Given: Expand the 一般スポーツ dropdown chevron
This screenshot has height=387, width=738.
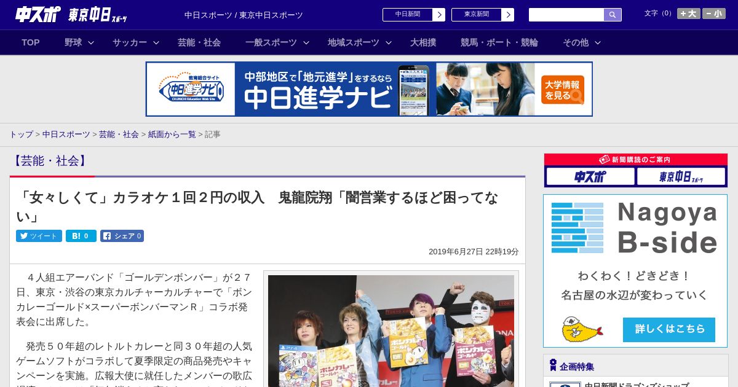Looking at the screenshot, I should click(306, 42).
